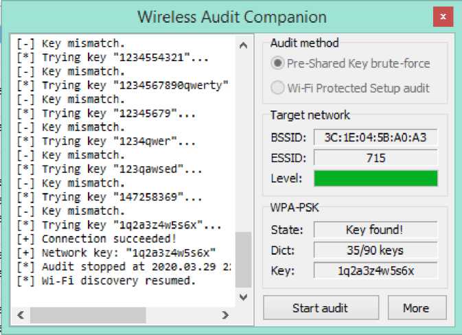Viewport: 462px width, 335px height.
Task: Click the WPA-PSK Key field
Action: pos(376,270)
